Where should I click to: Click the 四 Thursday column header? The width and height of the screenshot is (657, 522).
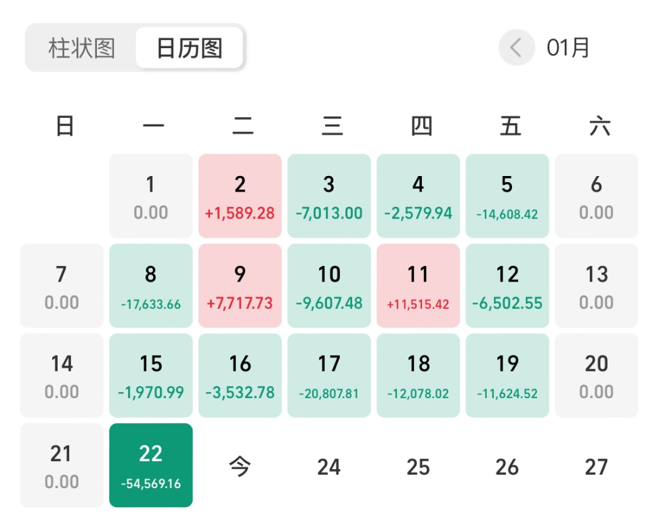(x=421, y=126)
